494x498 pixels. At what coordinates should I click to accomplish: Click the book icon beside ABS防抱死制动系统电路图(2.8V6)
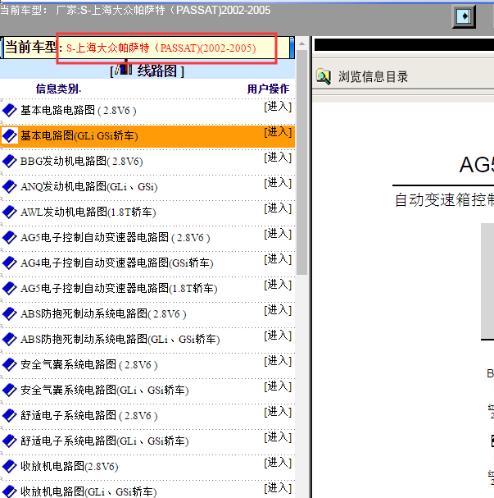coord(10,313)
